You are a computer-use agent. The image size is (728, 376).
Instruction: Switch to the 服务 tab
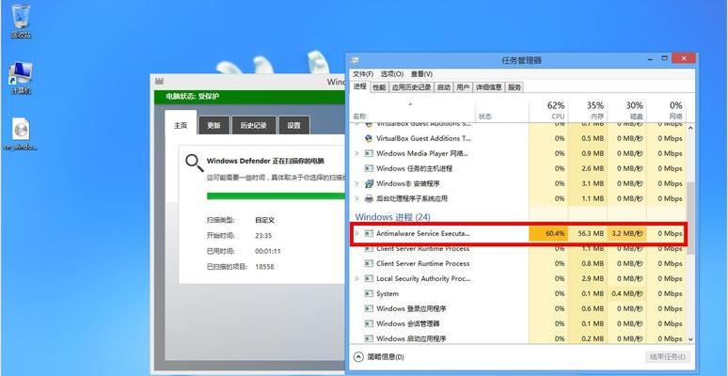[514, 87]
